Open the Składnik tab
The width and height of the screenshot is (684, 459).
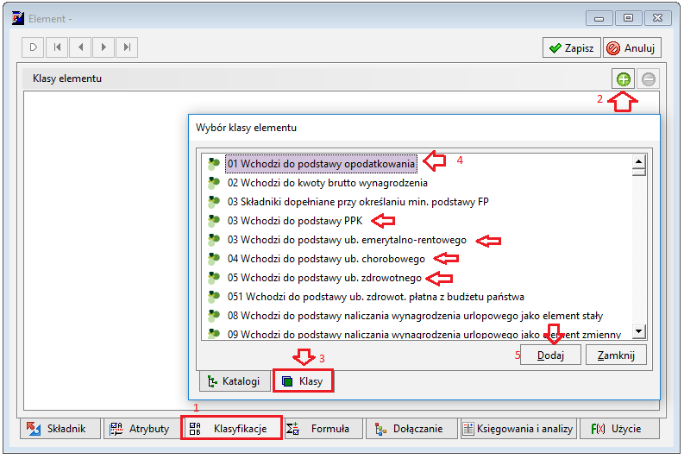tap(60, 429)
